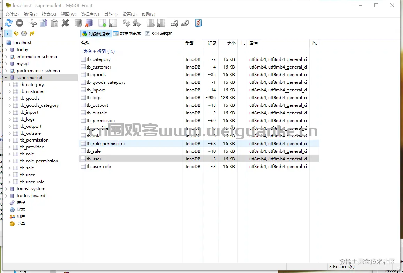
Task: Click the Copy documents icon
Action: click(x=44, y=23)
